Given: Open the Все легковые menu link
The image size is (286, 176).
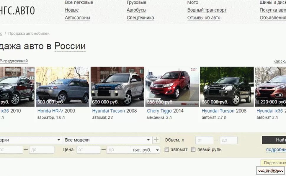Looking at the screenshot, I should pyautogui.click(x=79, y=3).
